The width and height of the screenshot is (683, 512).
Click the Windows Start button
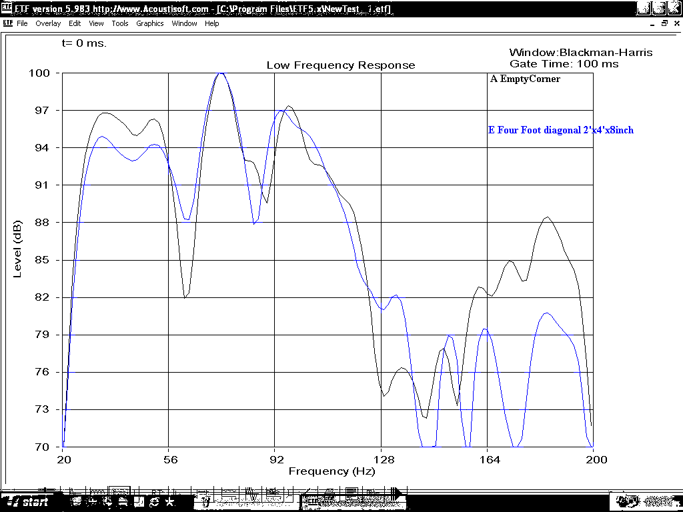coord(27,502)
